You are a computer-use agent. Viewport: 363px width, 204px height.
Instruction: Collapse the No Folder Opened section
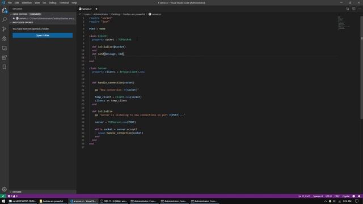point(23,23)
